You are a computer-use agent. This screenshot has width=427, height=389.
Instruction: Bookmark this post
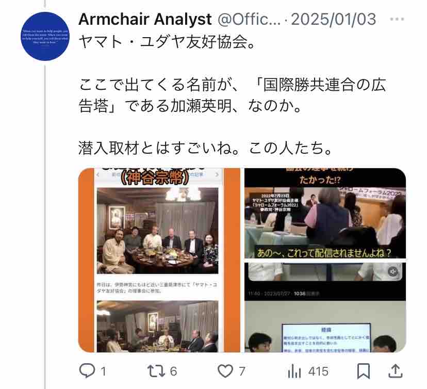coord(363,371)
